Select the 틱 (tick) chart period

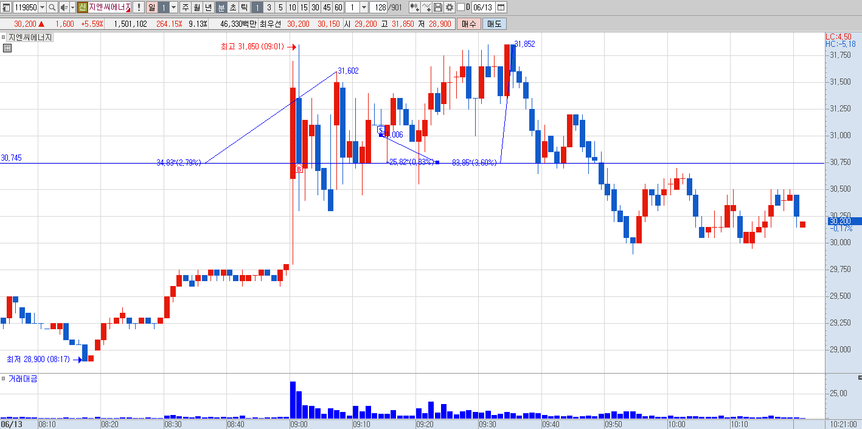[244, 7]
